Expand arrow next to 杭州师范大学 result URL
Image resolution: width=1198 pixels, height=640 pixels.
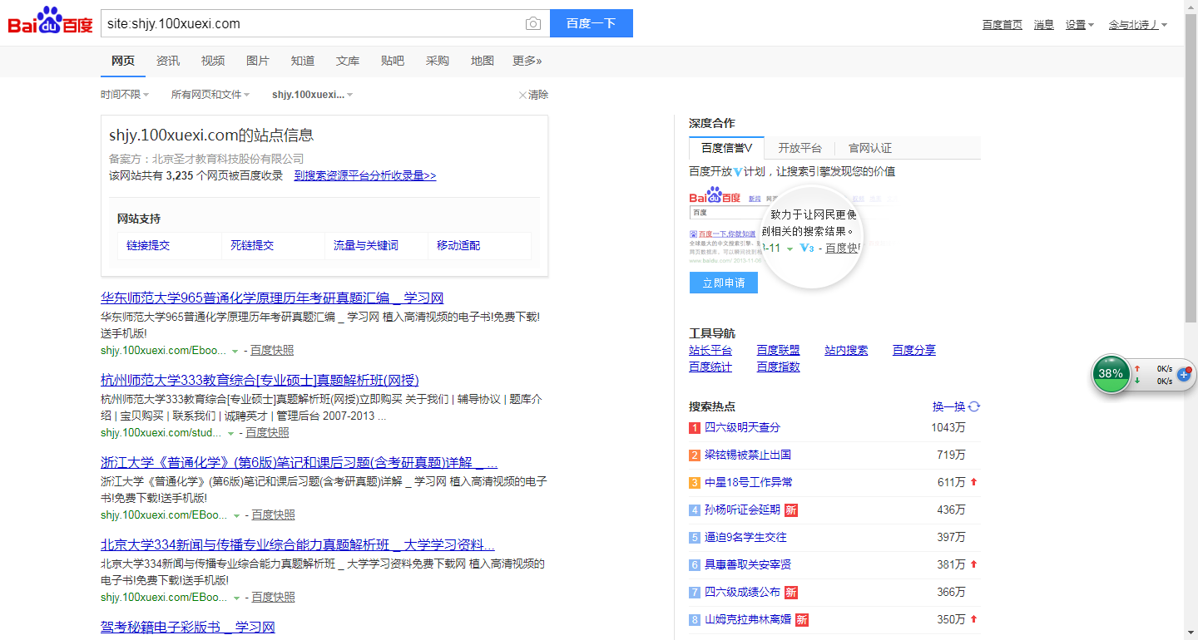coord(230,434)
